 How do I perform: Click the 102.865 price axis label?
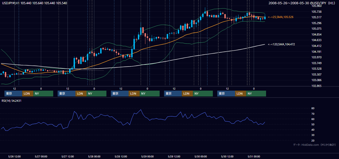pyautogui.click(x=316, y=86)
